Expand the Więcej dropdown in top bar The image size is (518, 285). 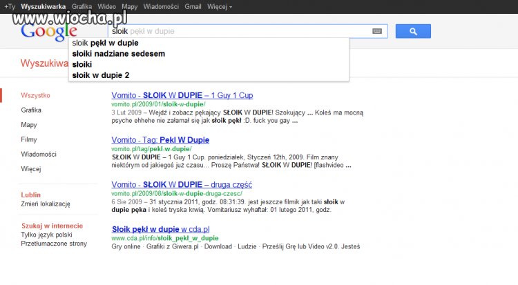220,7
